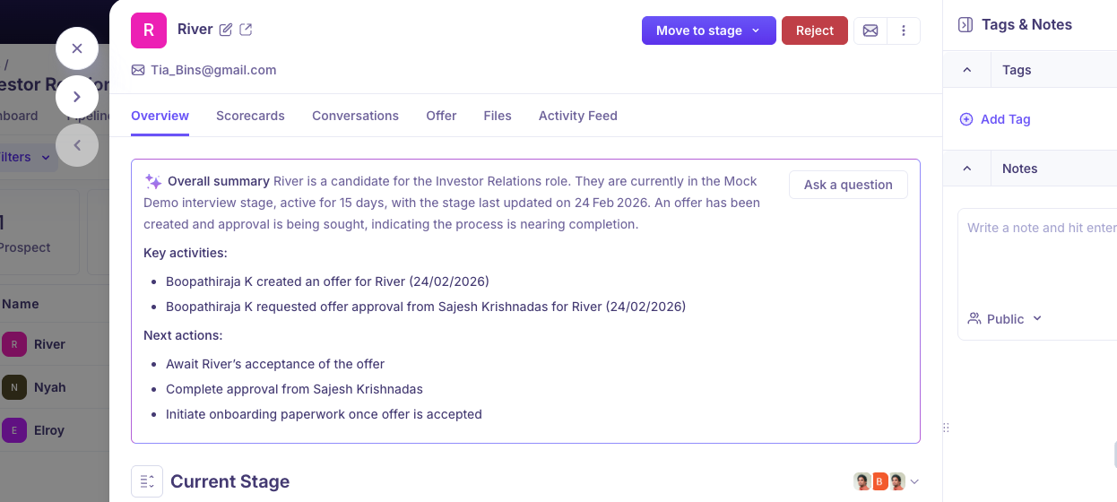Open the Public visibility dropdown

(x=1006, y=319)
